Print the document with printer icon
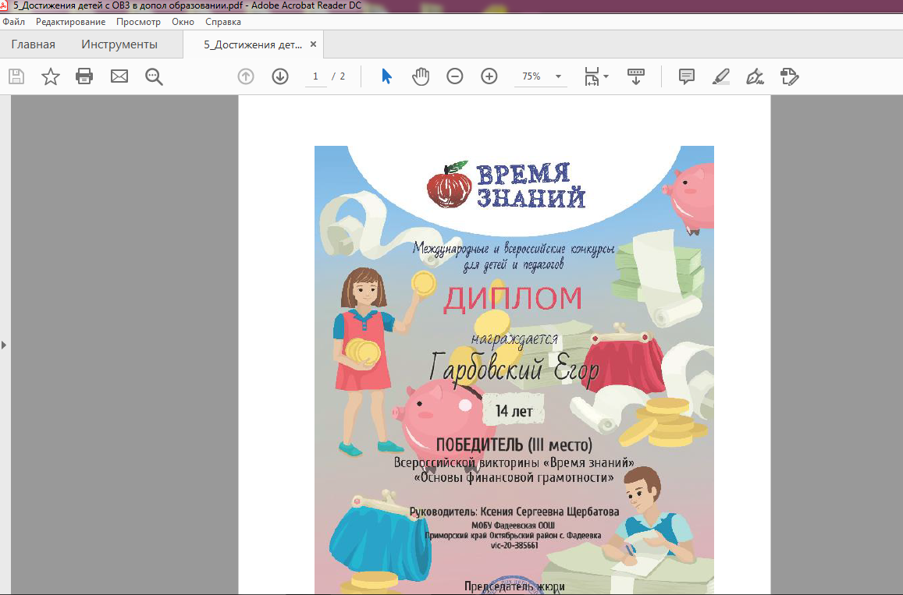903x595 pixels. click(84, 76)
